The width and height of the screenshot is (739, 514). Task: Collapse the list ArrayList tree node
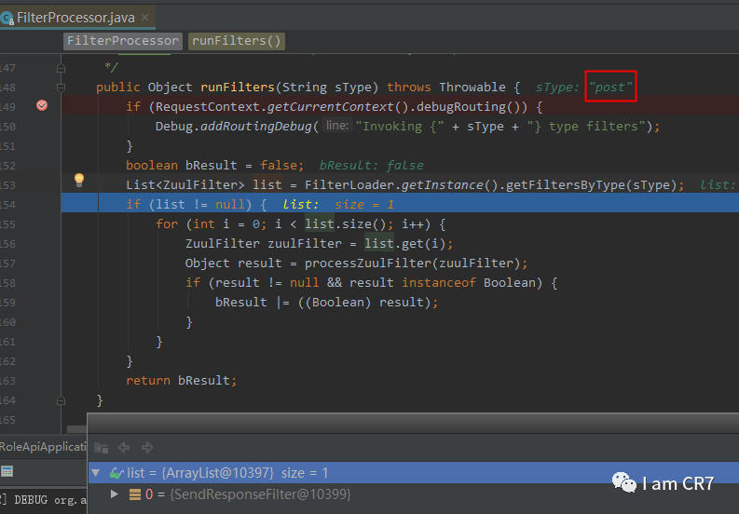pos(96,472)
